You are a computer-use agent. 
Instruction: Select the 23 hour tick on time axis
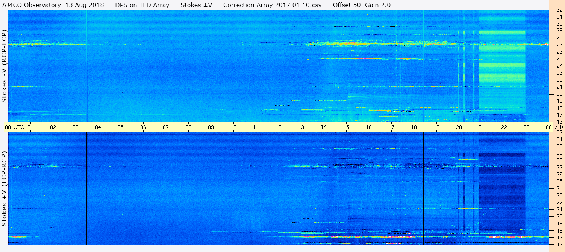(527, 127)
